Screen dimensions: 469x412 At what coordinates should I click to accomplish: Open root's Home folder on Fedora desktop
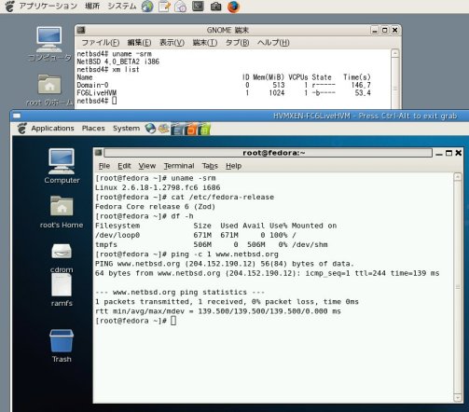pos(62,212)
